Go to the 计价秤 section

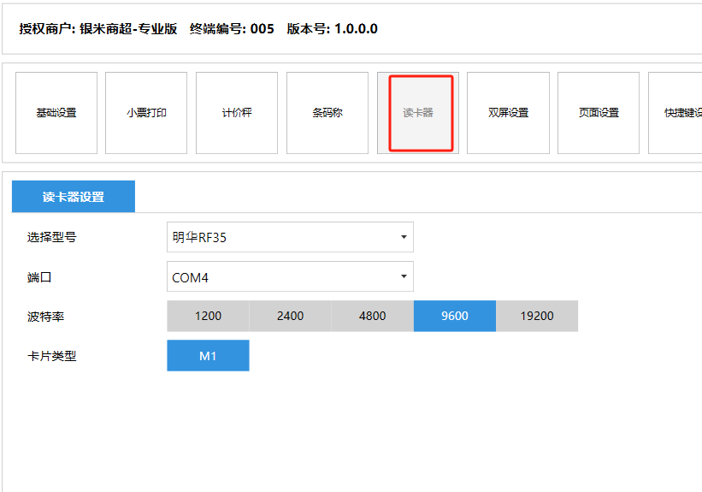[x=237, y=113]
